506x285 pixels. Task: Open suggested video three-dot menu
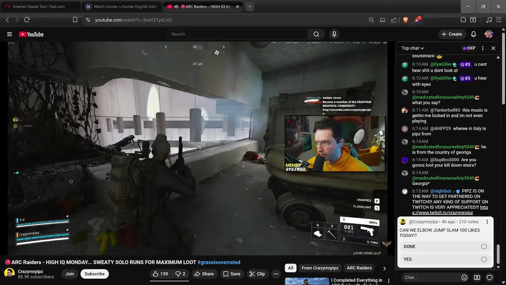click(x=389, y=281)
